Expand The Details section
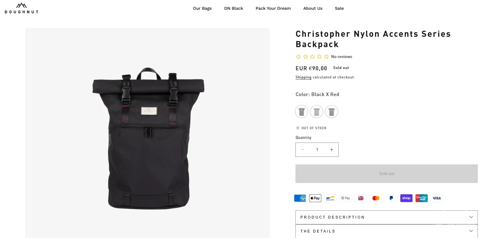Screen dimensions: 490x238 coord(387,231)
